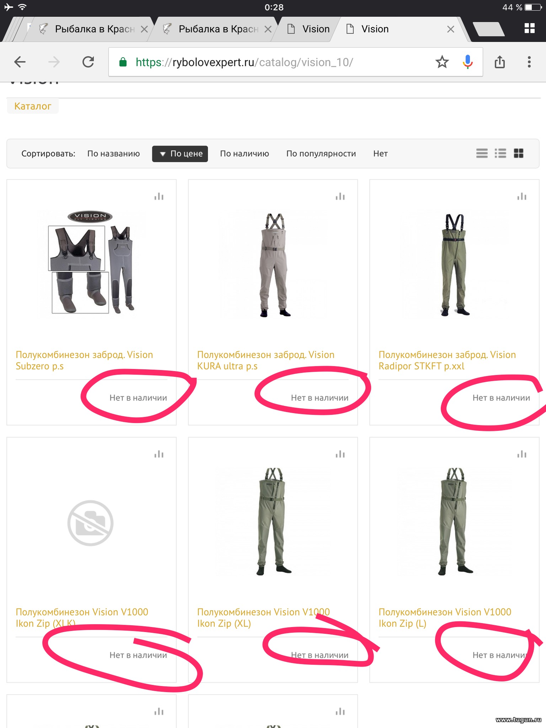Select the Нет sorting option

coord(380,154)
